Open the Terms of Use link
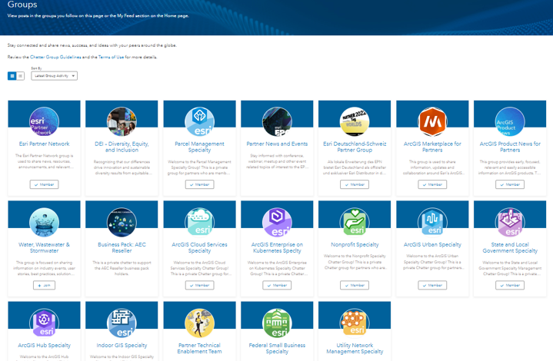Screen dimensions: 553x361 click(111, 57)
